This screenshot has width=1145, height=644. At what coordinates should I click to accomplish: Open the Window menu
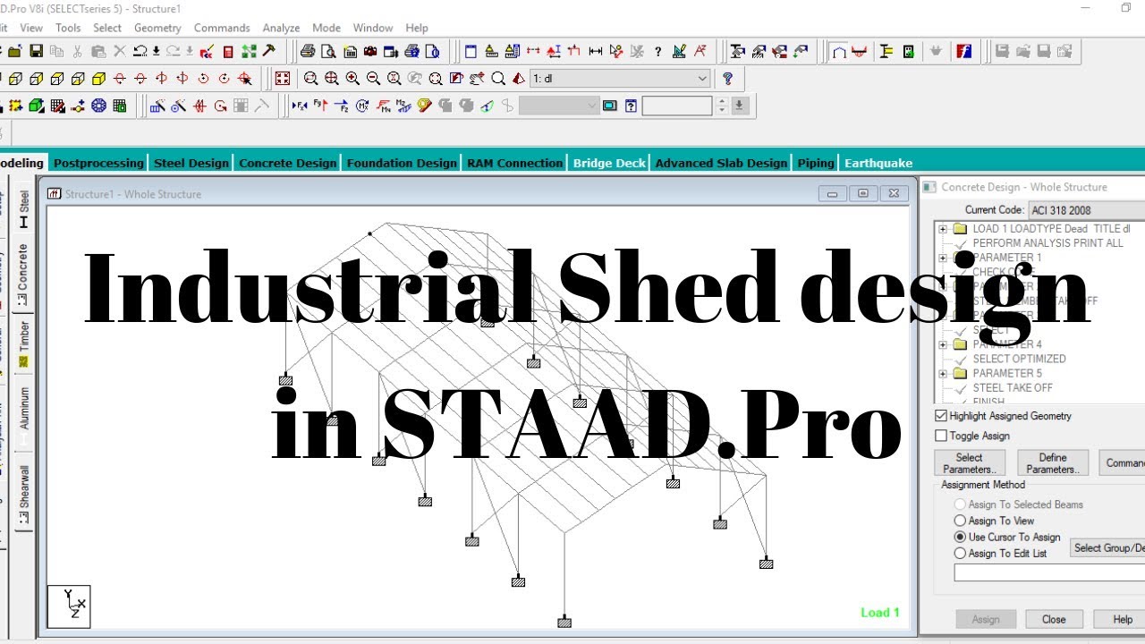[373, 28]
